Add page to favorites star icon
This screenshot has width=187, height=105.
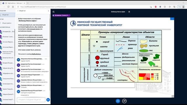coord(151,7)
